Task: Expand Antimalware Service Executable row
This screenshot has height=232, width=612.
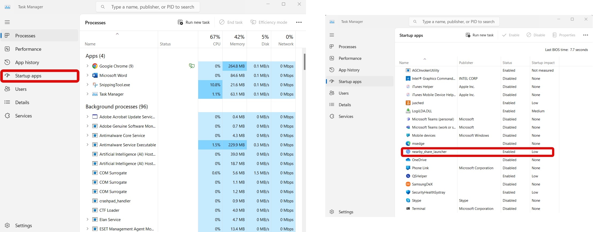Action: 87,145
